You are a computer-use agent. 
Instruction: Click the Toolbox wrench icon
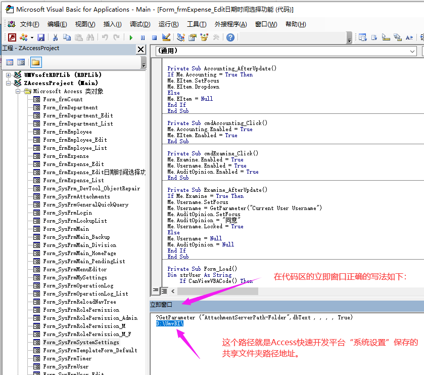(216, 37)
